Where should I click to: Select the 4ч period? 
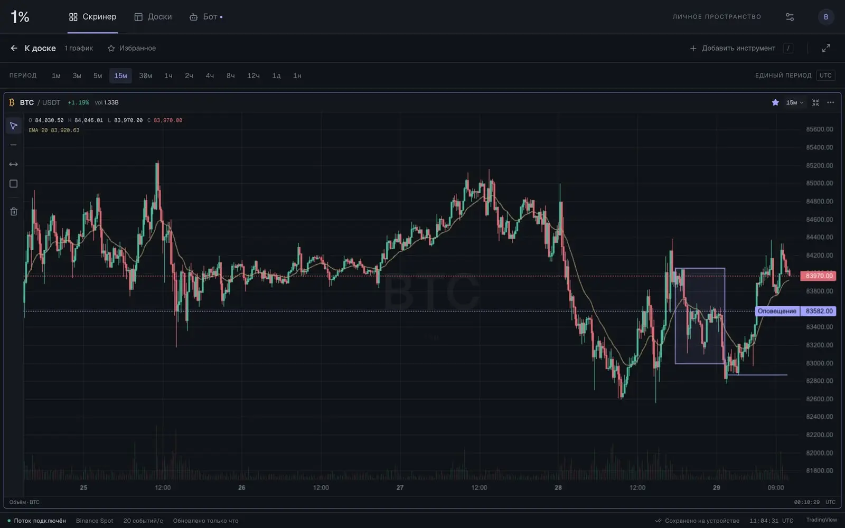pyautogui.click(x=210, y=76)
